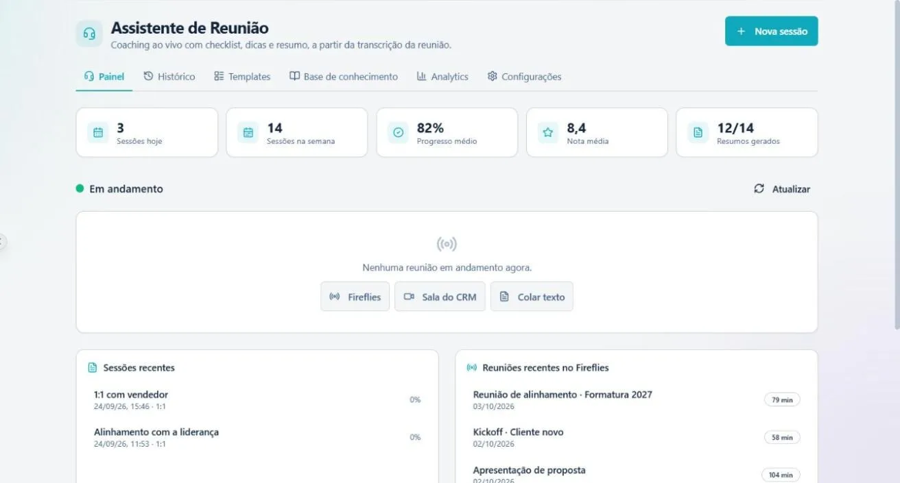The image size is (900, 483).
Task: Click the Colar texto button
Action: coord(532,297)
